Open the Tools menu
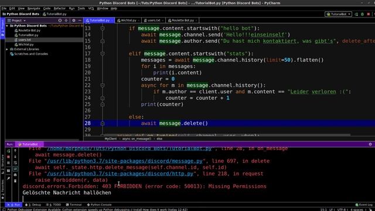Viewport: 375px width, 211px height. [81, 8]
